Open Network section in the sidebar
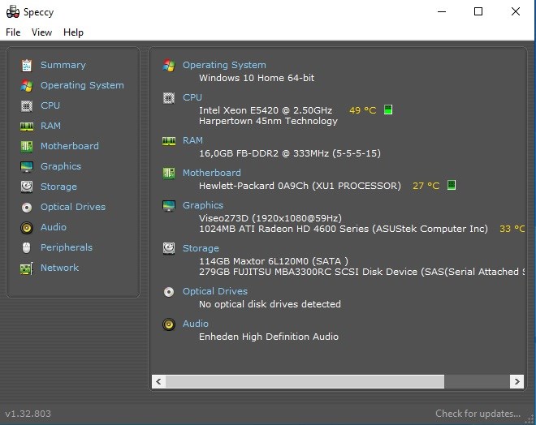 pyautogui.click(x=60, y=268)
